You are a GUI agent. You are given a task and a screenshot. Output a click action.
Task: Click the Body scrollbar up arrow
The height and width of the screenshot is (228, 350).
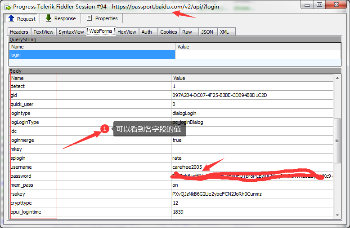pos(337,78)
